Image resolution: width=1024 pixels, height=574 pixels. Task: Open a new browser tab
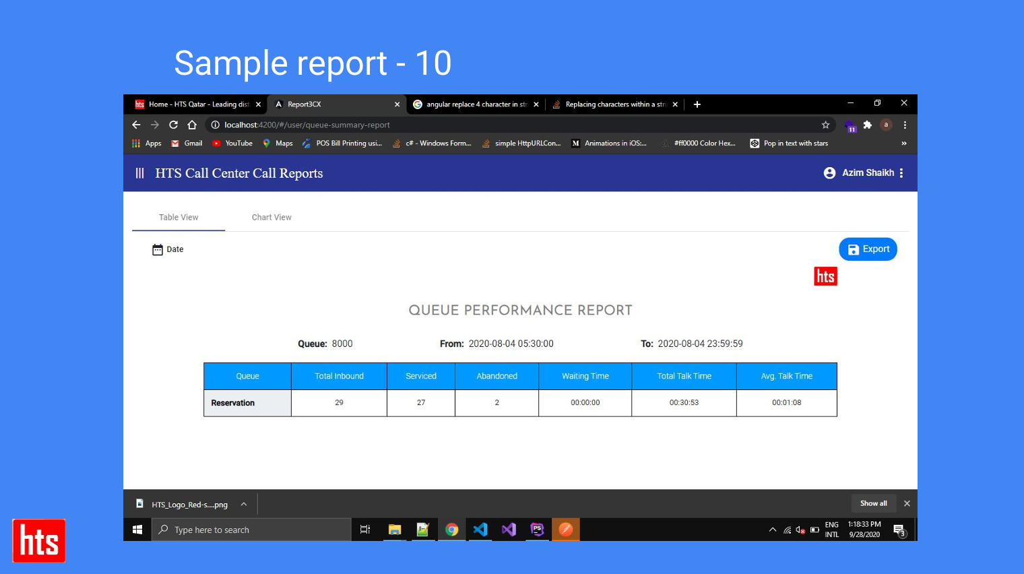(697, 104)
